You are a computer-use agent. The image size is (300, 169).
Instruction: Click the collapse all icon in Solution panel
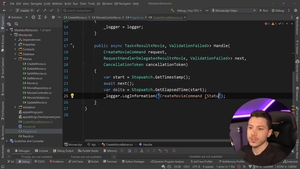coord(45,17)
